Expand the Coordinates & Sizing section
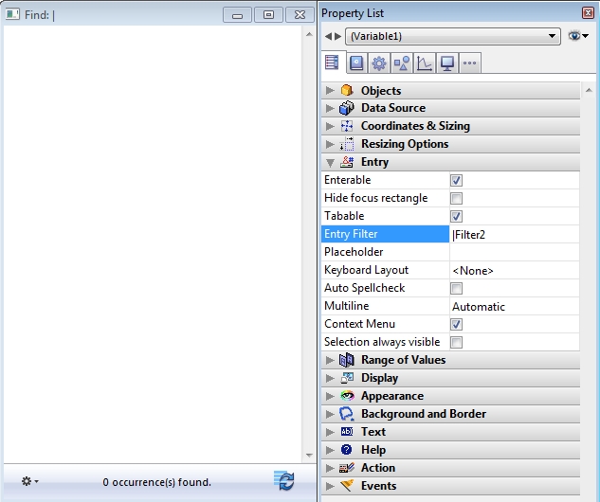This screenshot has height=502, width=600. pyautogui.click(x=330, y=126)
